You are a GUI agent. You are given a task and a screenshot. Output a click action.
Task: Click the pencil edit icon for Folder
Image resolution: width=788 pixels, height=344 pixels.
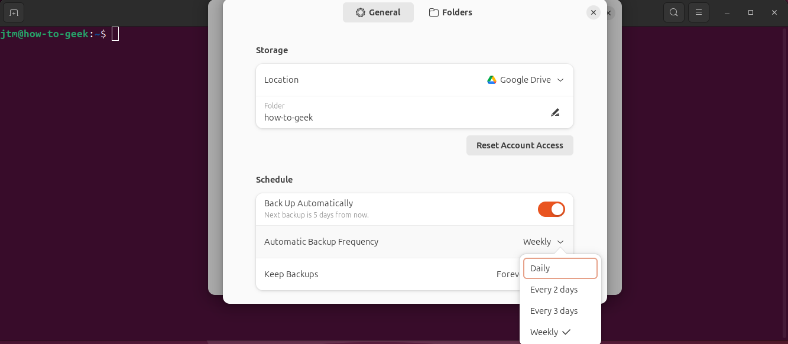(555, 112)
